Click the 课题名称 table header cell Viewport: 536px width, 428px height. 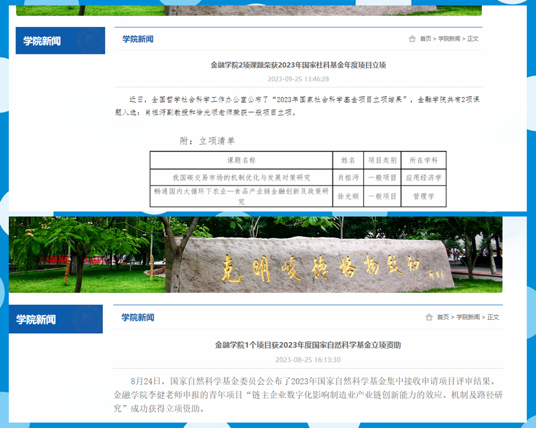(241, 160)
